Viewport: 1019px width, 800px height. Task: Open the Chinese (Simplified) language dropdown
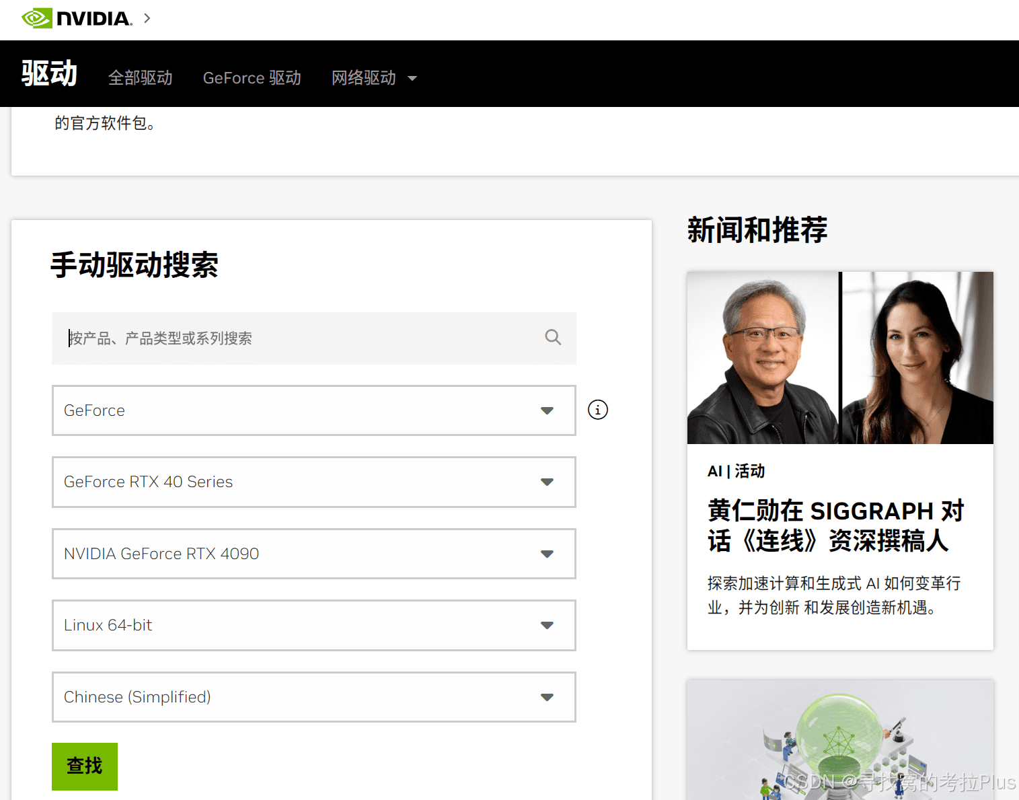click(x=314, y=697)
